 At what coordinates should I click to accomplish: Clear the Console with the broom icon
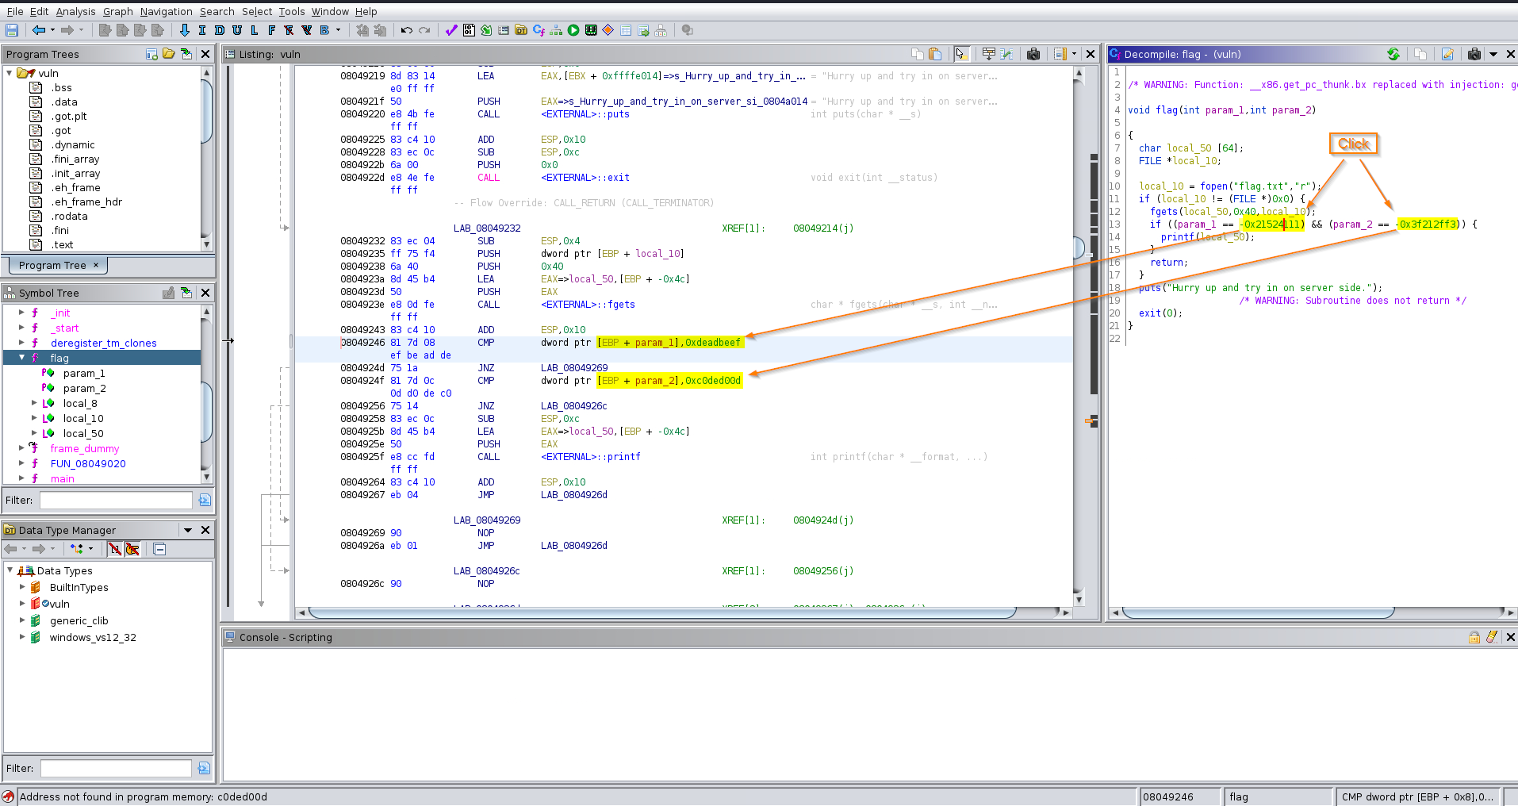coord(1492,637)
